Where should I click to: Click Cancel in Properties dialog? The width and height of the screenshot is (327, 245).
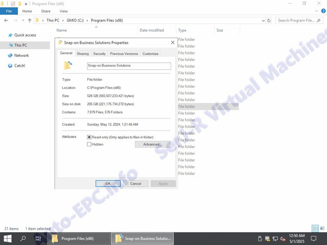[135, 184]
